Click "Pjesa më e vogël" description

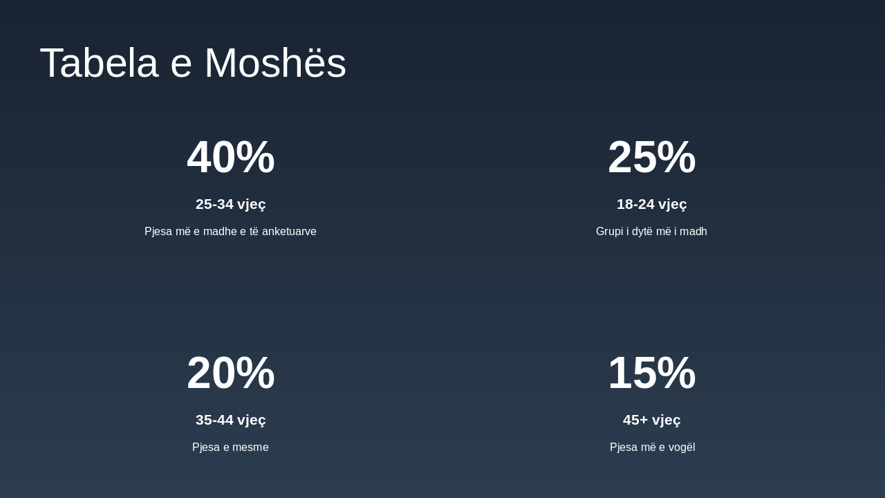pos(652,448)
